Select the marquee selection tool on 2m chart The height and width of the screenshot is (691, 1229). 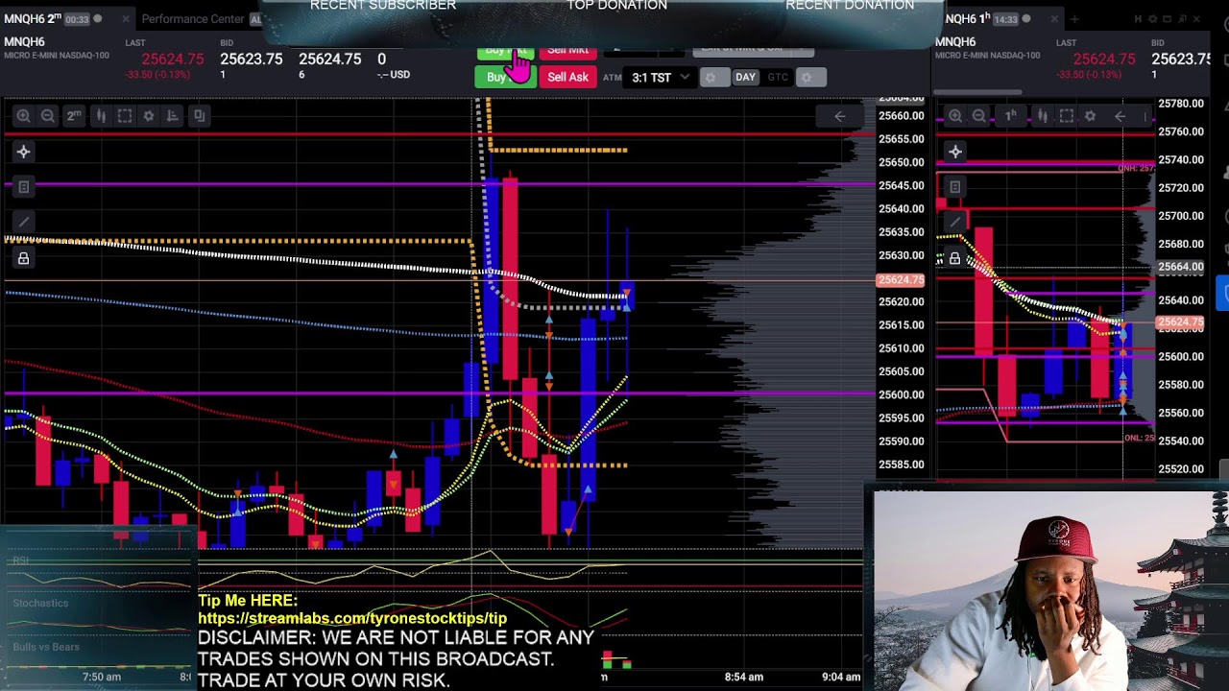pyautogui.click(x=125, y=115)
